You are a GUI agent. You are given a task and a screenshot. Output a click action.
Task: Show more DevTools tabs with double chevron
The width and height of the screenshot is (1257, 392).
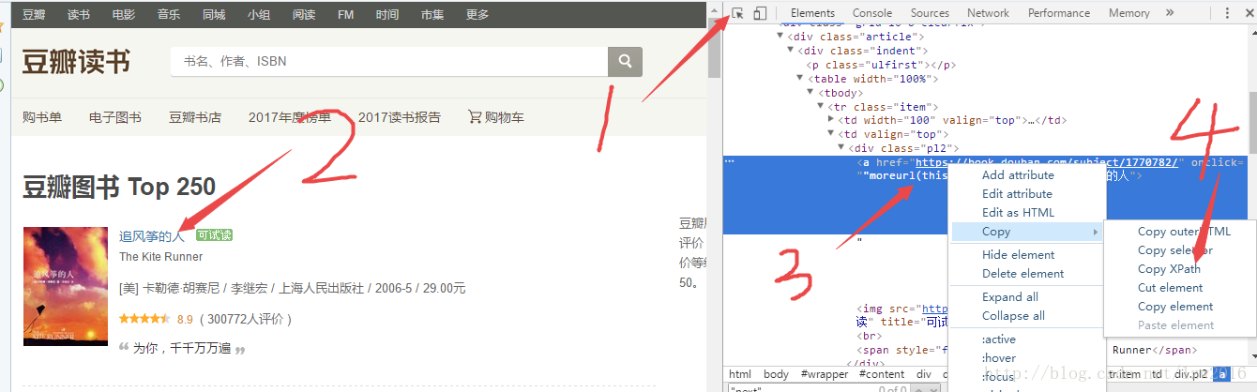coord(1170,13)
